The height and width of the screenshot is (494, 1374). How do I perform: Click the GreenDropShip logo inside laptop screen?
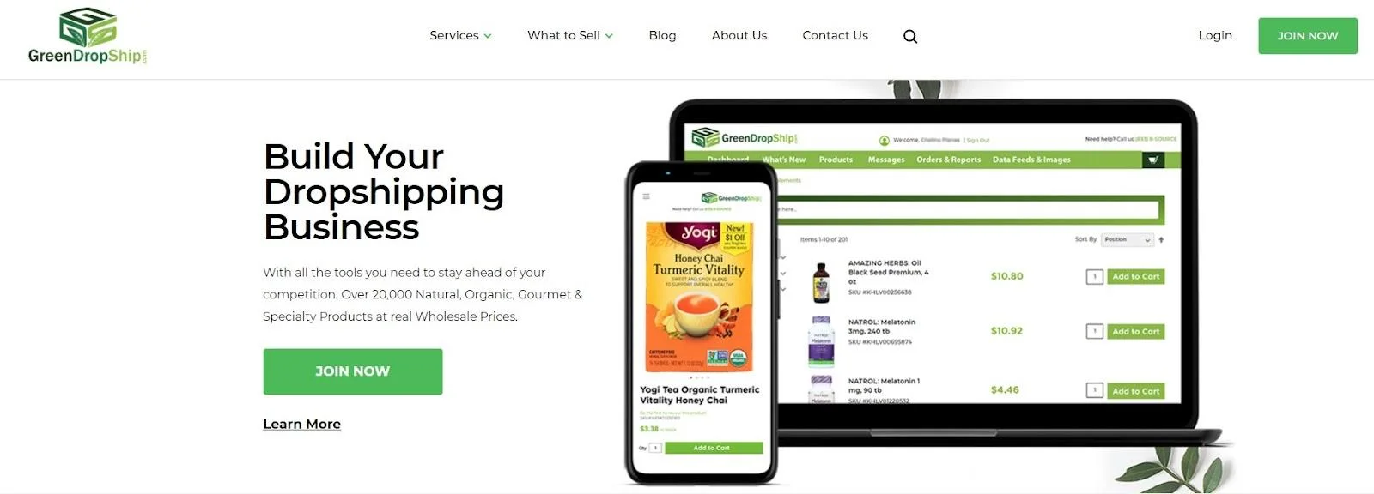pos(745,137)
